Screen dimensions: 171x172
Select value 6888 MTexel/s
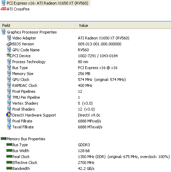click(x=90, y=127)
